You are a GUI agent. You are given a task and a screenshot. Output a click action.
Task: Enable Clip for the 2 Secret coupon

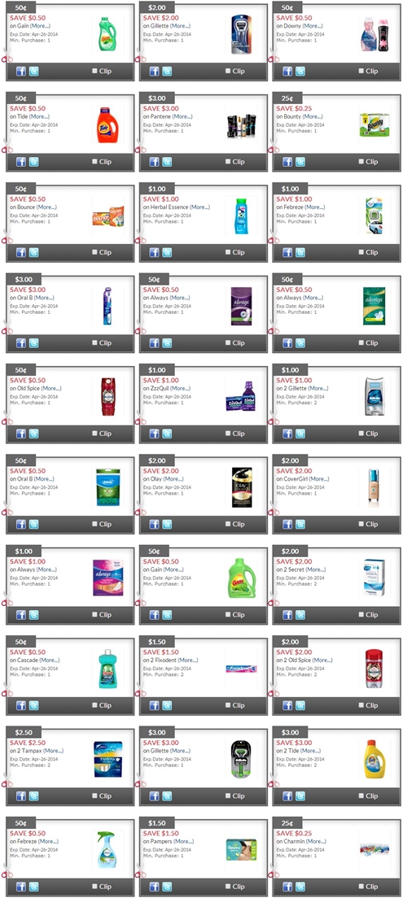[x=361, y=614]
